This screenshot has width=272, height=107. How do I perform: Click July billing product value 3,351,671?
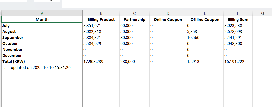[x=101, y=25]
